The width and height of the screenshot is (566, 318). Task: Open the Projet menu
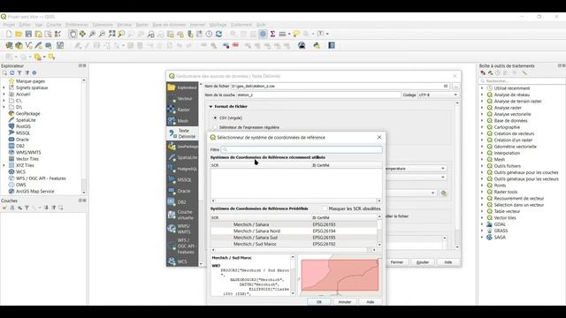coord(9,25)
